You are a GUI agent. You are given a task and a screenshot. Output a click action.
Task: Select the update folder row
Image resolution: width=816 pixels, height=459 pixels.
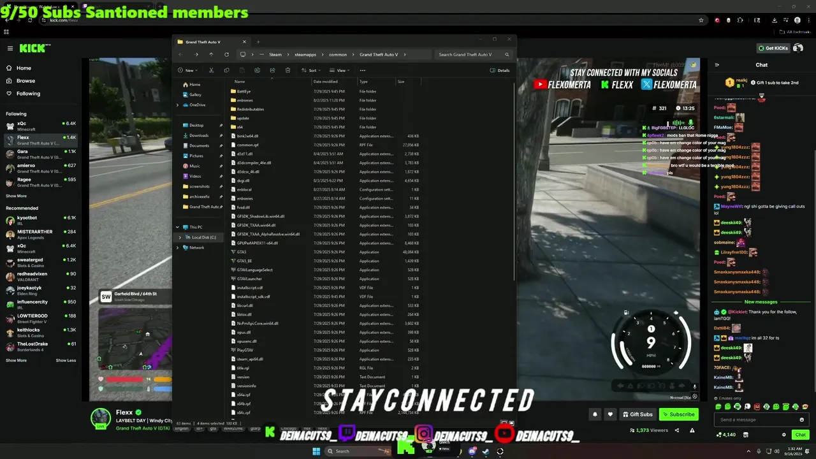(243, 118)
